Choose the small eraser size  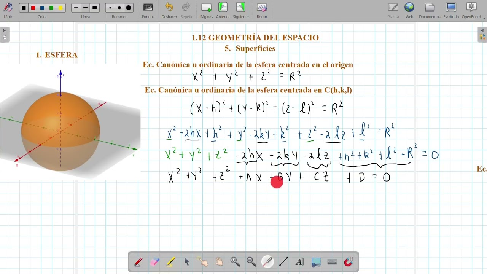(x=110, y=8)
